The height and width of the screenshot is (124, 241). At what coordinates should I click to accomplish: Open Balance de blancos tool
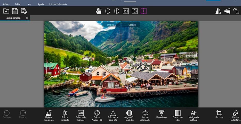tap(81, 116)
